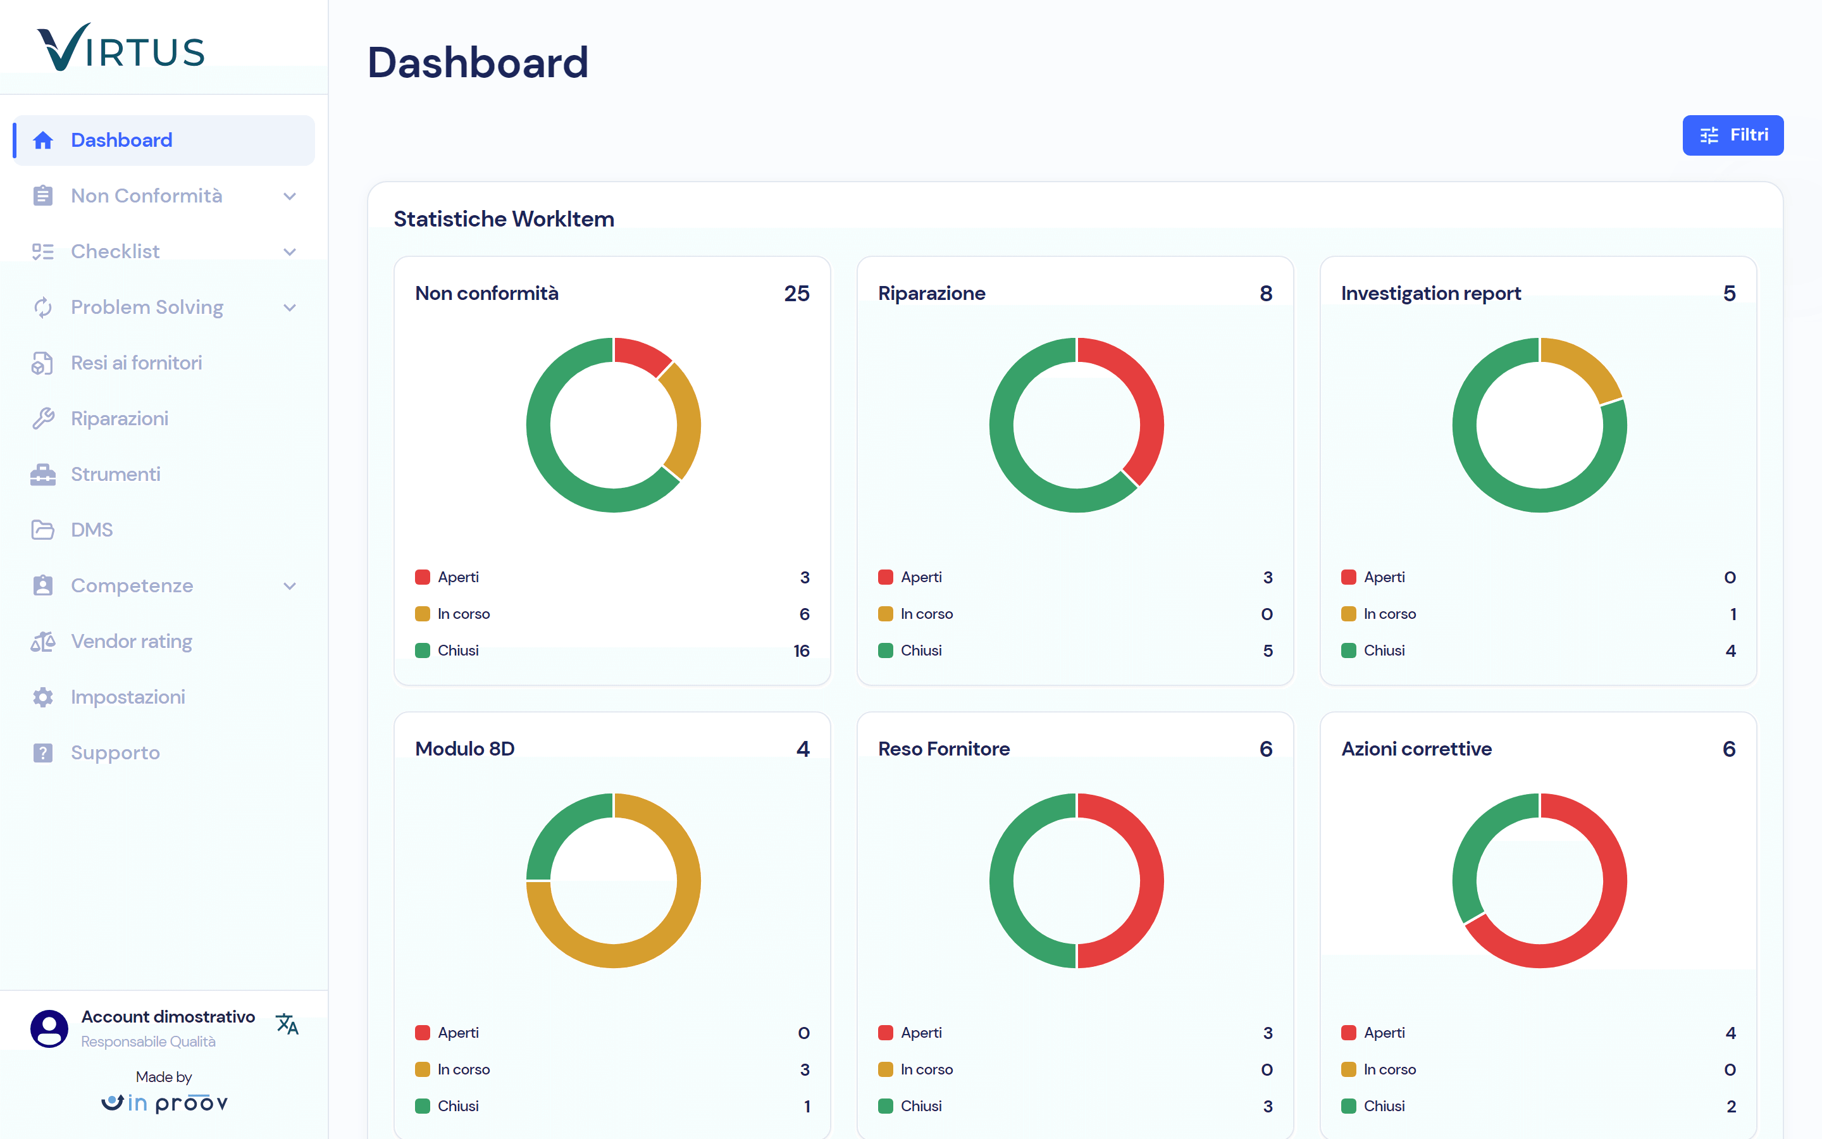Viewport: 1822px width, 1139px height.
Task: Open the Filtri button
Action: (x=1733, y=135)
